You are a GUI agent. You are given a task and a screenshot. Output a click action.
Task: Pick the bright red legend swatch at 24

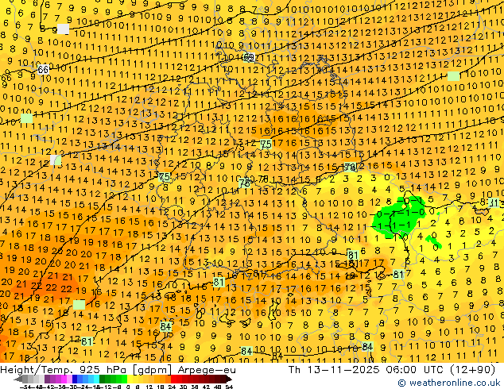pos(173,379)
